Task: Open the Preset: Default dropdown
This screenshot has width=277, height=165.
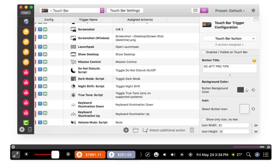Action: pyautogui.click(x=230, y=11)
